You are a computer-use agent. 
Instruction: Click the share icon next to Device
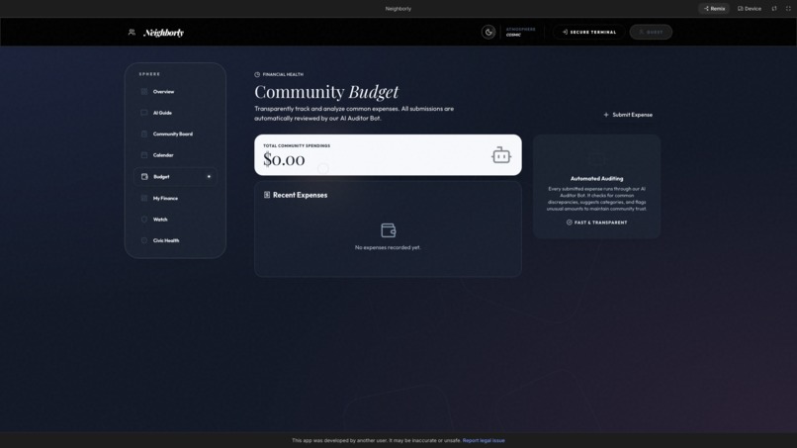click(774, 9)
